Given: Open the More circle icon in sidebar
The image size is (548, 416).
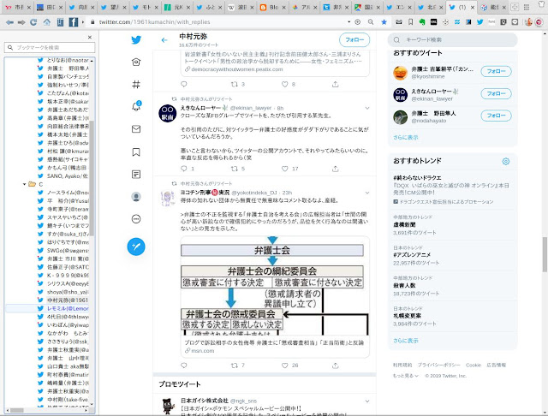Looking at the screenshot, I should [x=136, y=219].
